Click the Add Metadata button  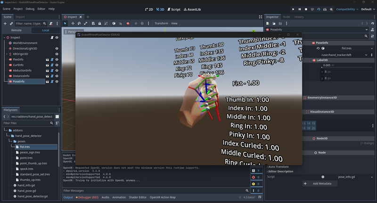coord(320,184)
